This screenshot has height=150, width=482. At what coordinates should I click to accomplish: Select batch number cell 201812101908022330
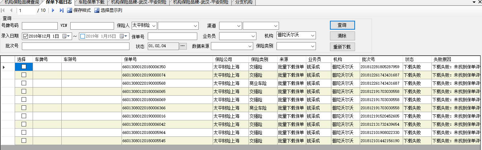[x=381, y=132]
